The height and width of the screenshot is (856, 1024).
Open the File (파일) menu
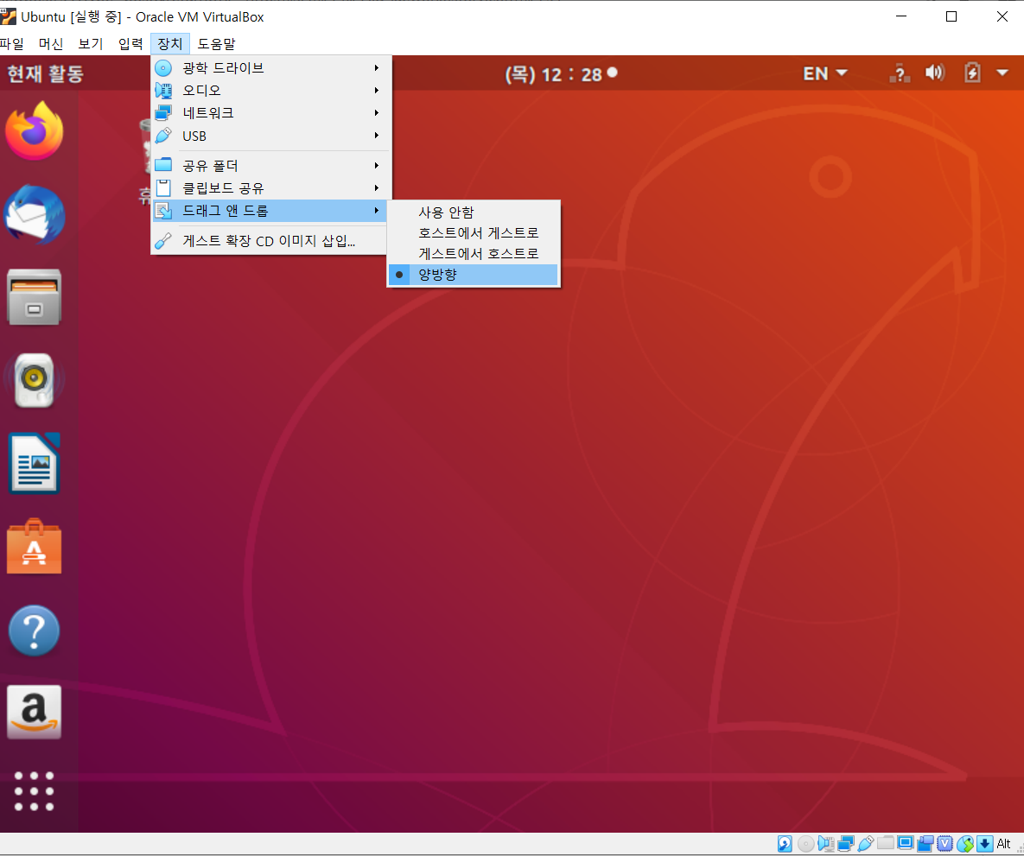point(12,44)
